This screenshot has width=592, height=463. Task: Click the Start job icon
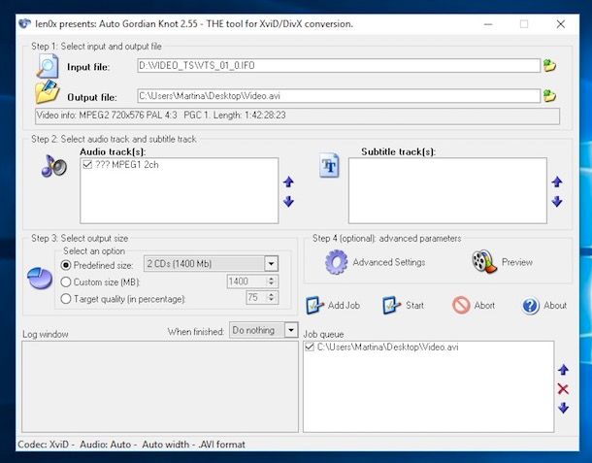click(x=391, y=305)
